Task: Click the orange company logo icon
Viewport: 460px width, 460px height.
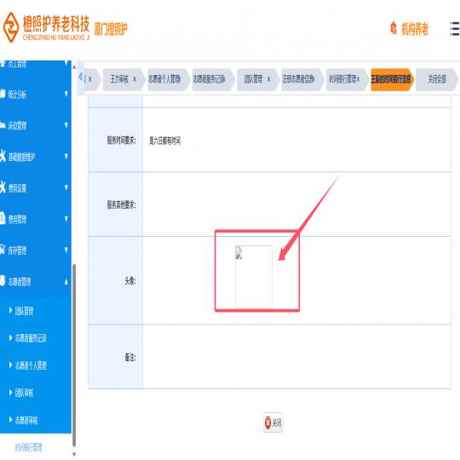Action: [x=11, y=27]
